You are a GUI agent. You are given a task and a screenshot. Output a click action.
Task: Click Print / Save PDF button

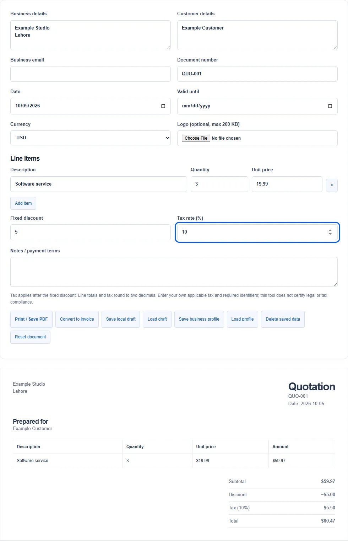click(x=31, y=319)
